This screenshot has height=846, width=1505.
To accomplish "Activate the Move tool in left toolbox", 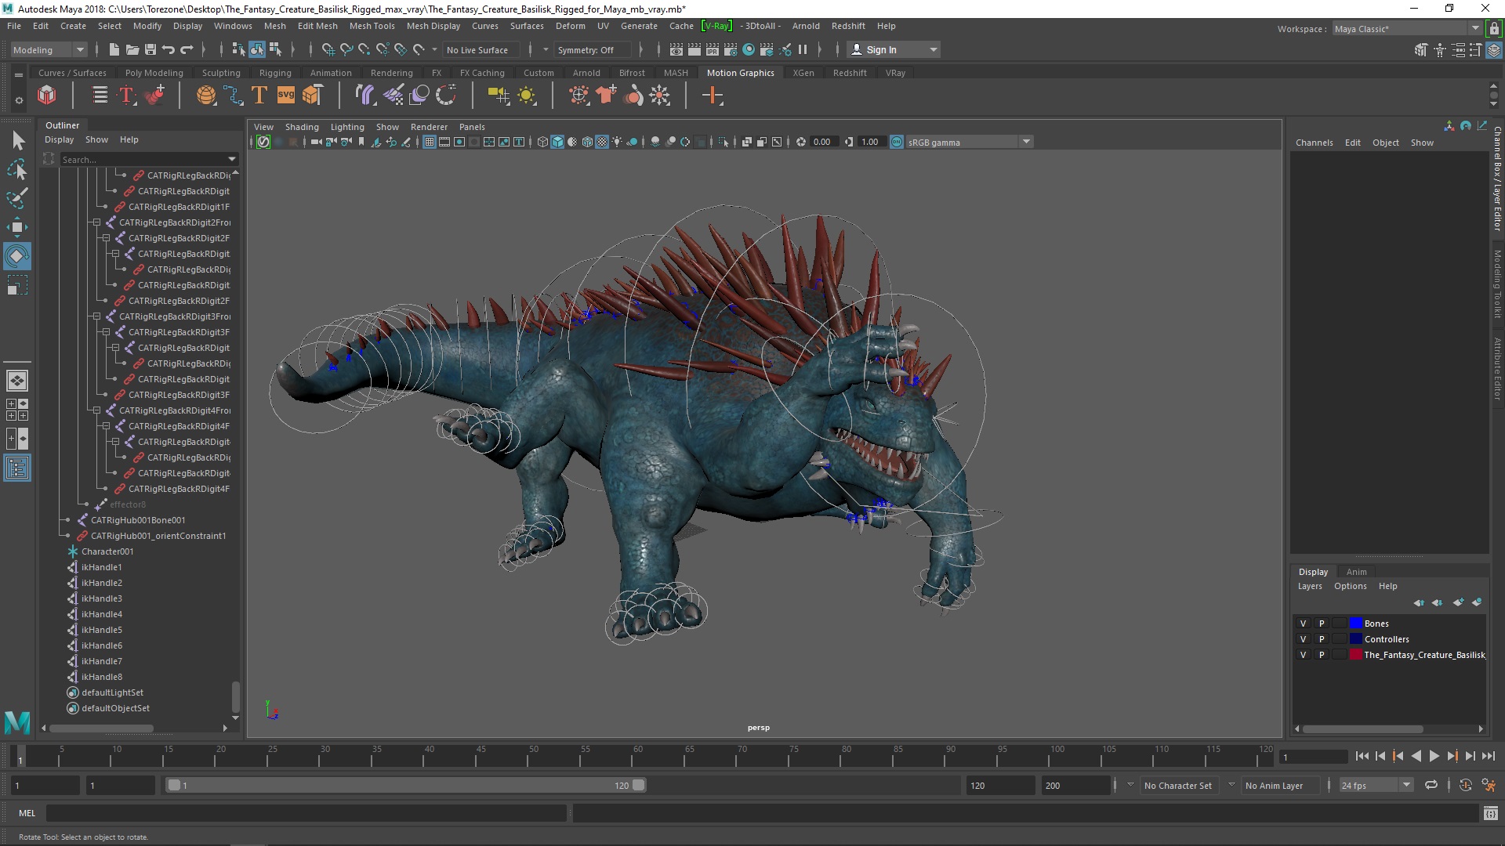I will [17, 227].
